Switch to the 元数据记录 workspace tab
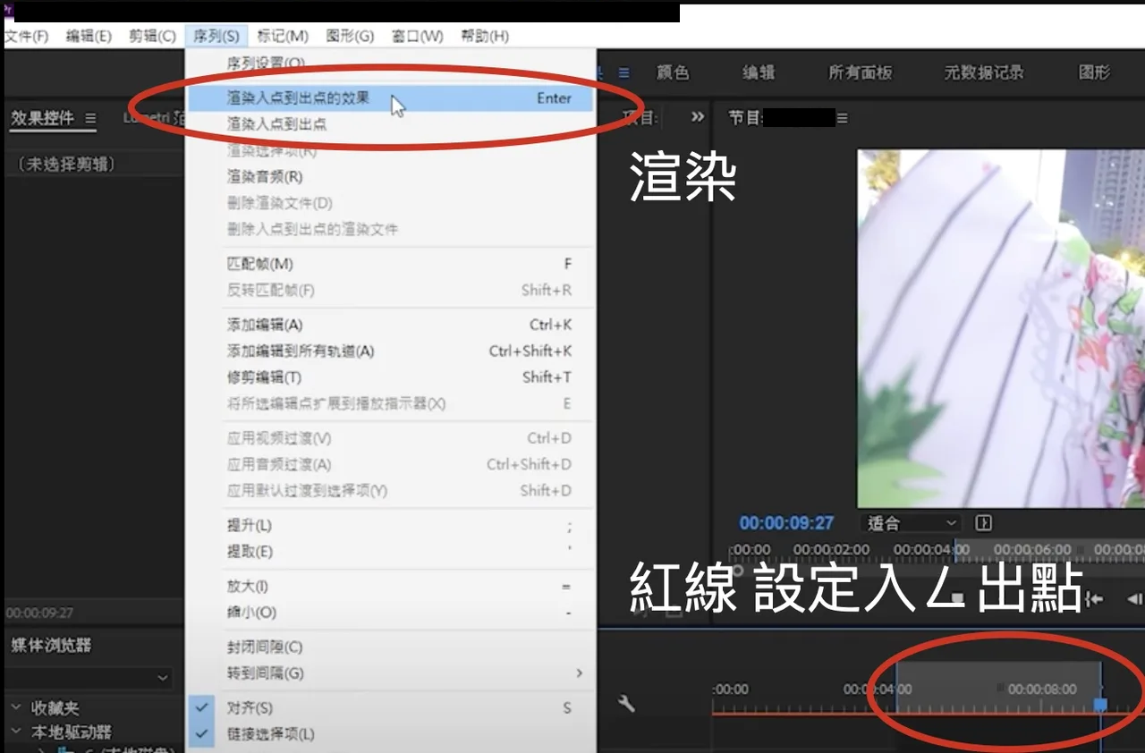The height and width of the screenshot is (753, 1145). click(984, 72)
